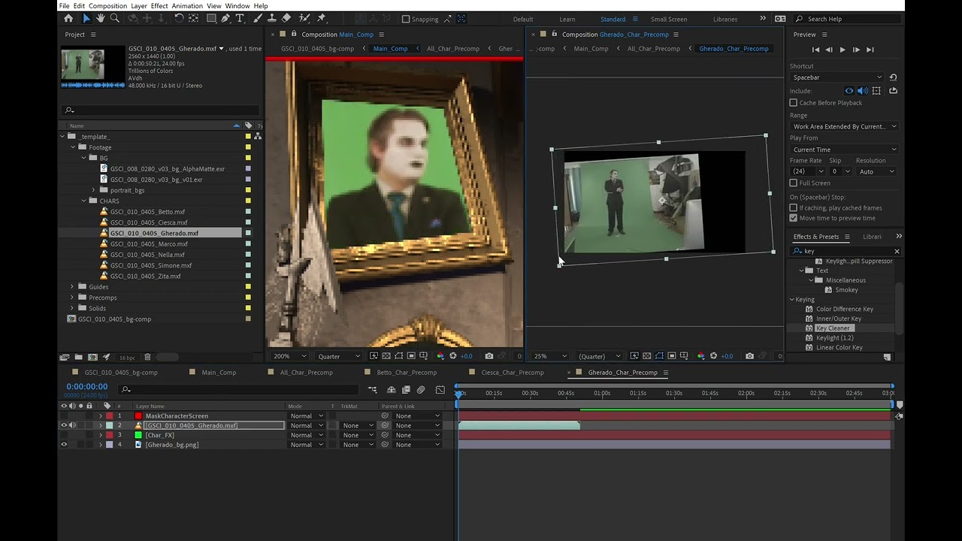Select the Pen tool
This screenshot has width=962, height=541.
click(225, 18)
